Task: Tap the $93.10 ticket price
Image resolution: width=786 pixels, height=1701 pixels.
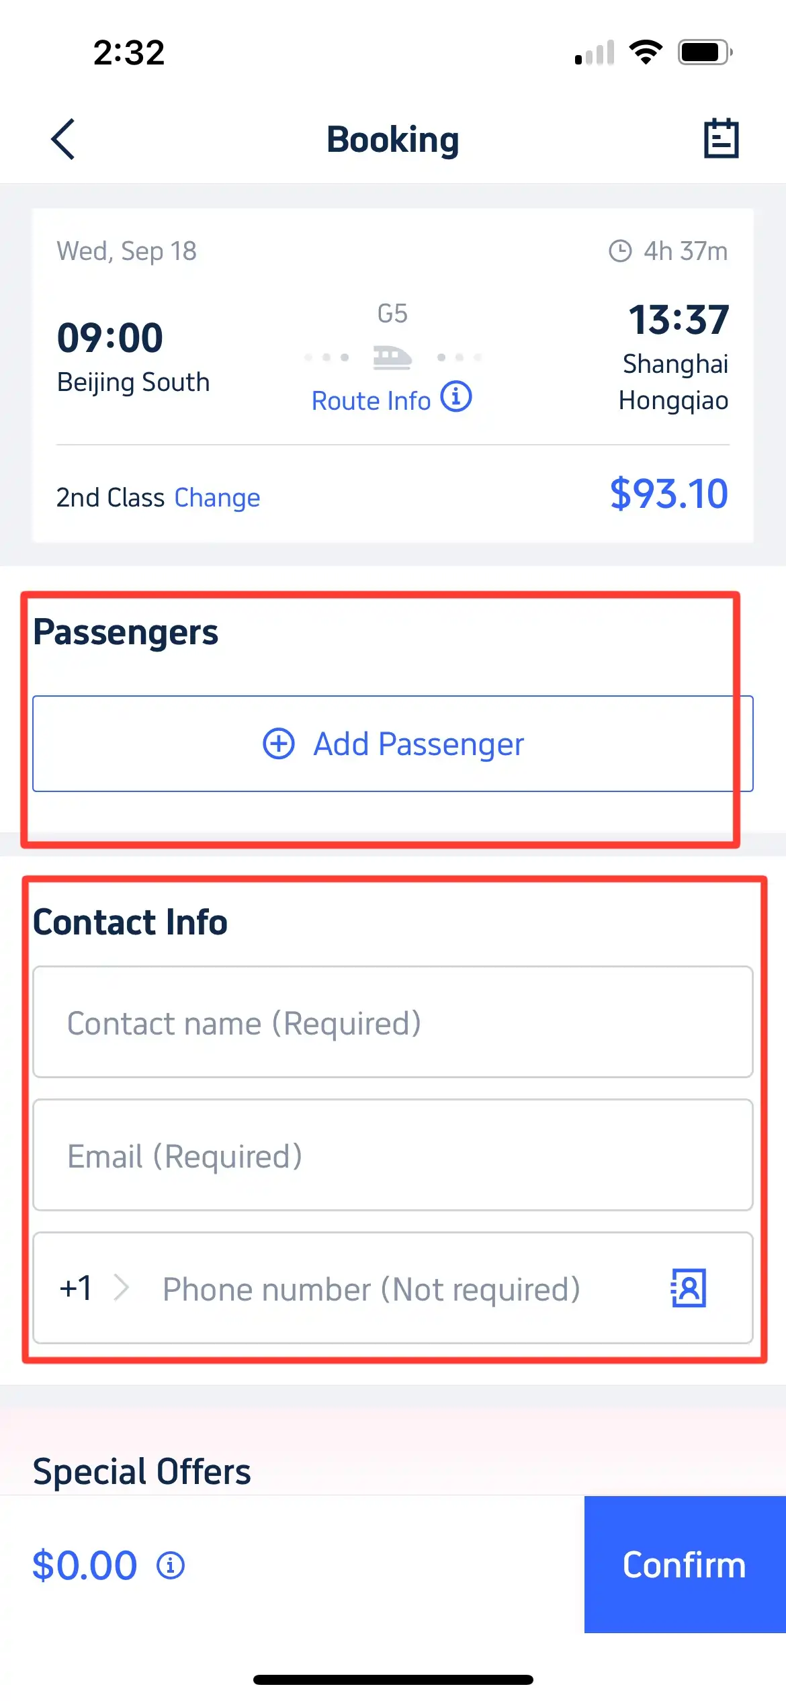Action: pos(668,494)
